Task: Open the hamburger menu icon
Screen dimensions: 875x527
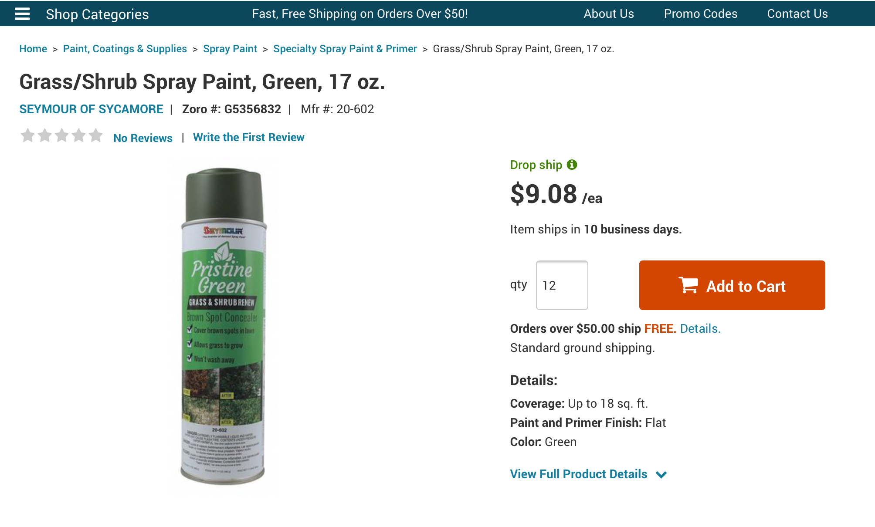Action: (x=22, y=14)
